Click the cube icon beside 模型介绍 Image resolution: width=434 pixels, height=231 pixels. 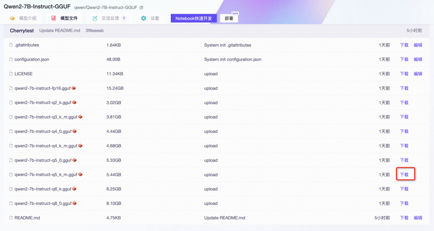pos(12,18)
